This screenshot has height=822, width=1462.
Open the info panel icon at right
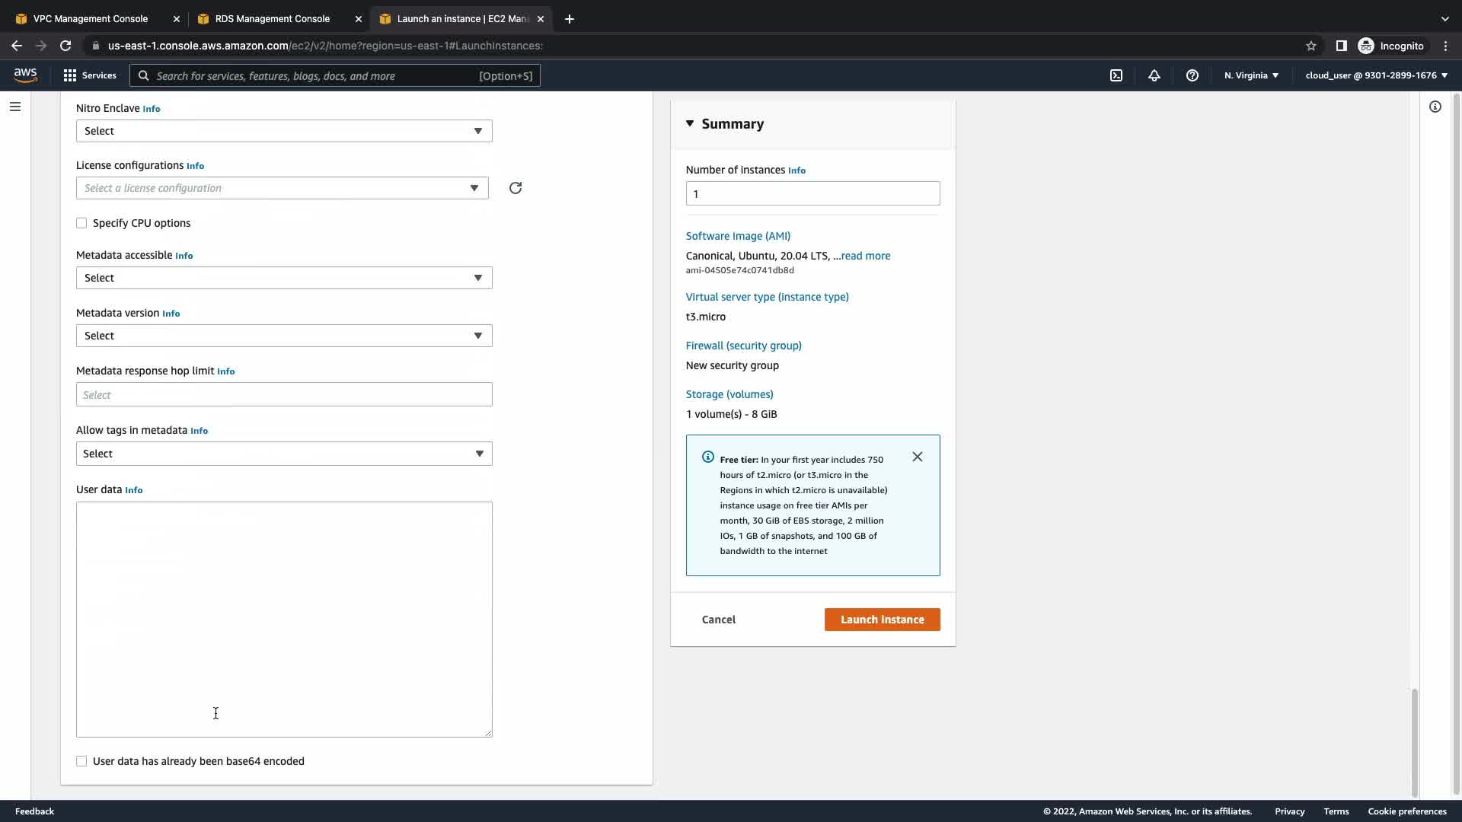coord(1435,107)
